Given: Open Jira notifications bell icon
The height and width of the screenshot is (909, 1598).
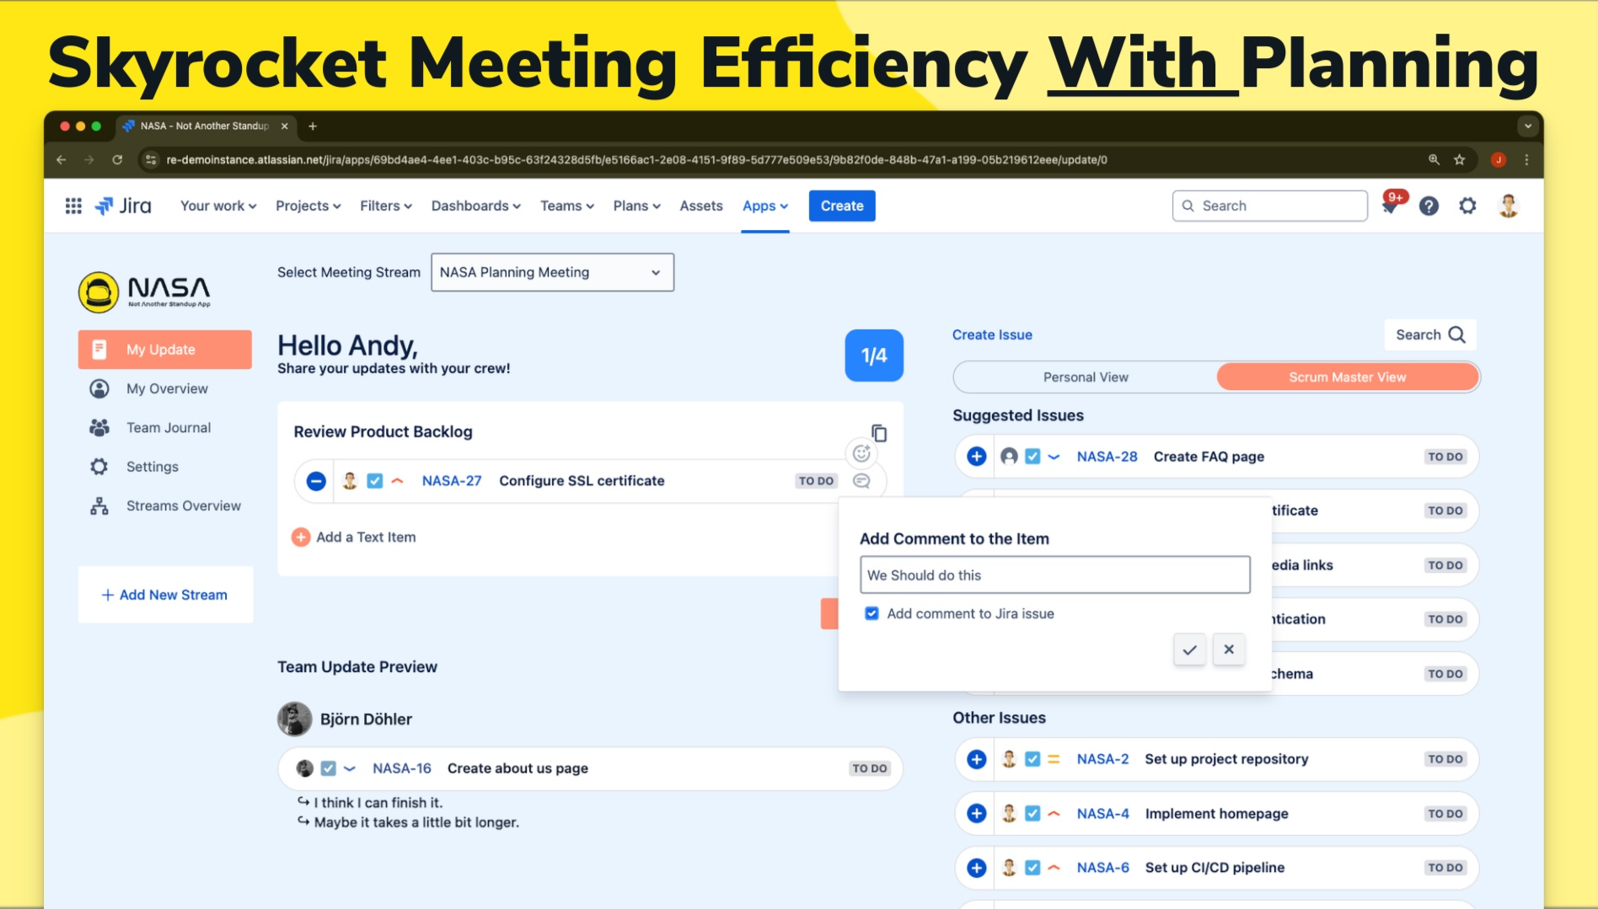Looking at the screenshot, I should (1390, 206).
